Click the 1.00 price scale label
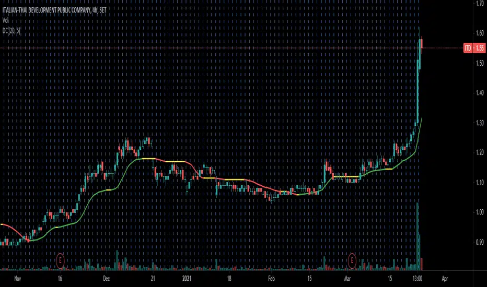 [480, 212]
